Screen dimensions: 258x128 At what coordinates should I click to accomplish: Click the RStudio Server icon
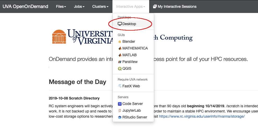click(120, 117)
